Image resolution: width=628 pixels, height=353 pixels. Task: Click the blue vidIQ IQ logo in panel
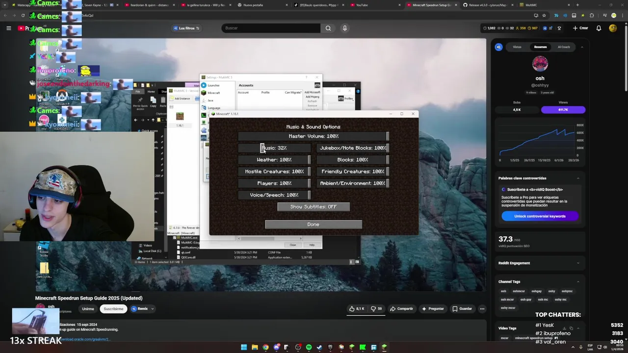[499, 47]
